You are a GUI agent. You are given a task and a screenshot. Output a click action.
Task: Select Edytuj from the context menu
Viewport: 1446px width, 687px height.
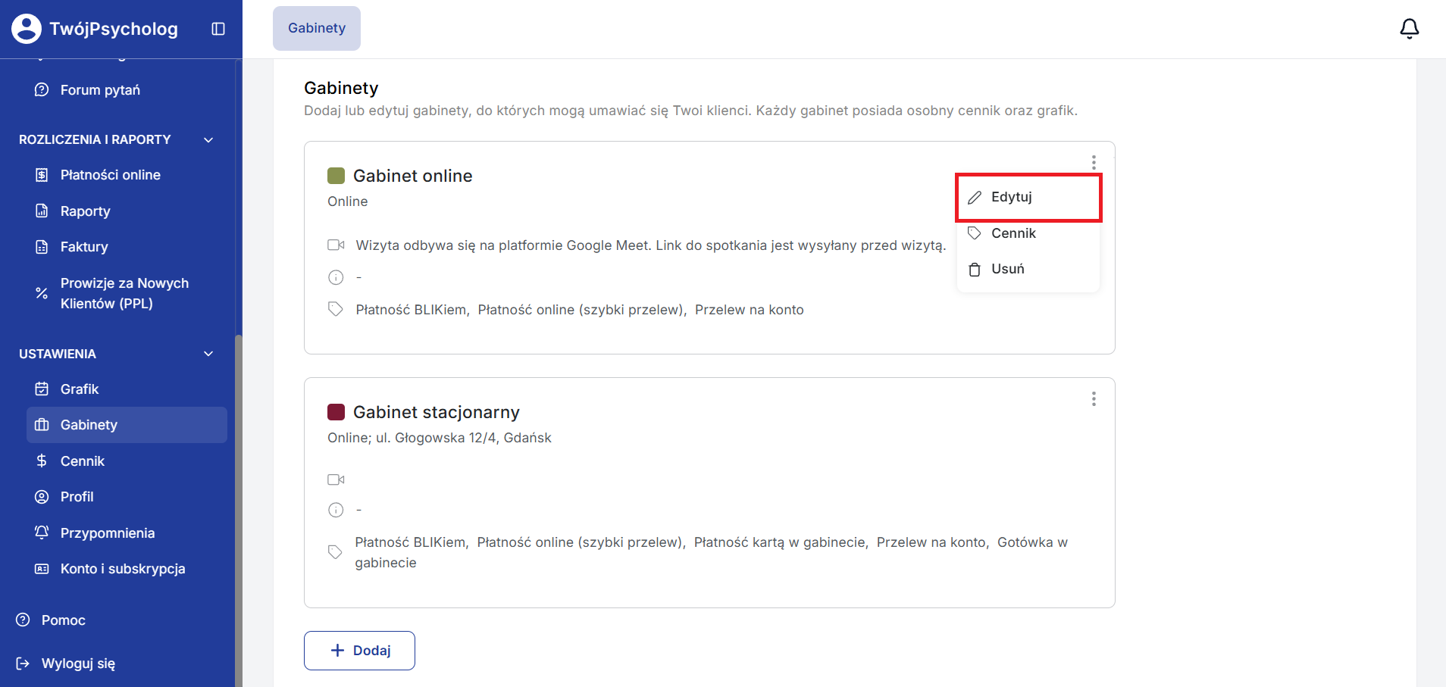click(1011, 197)
